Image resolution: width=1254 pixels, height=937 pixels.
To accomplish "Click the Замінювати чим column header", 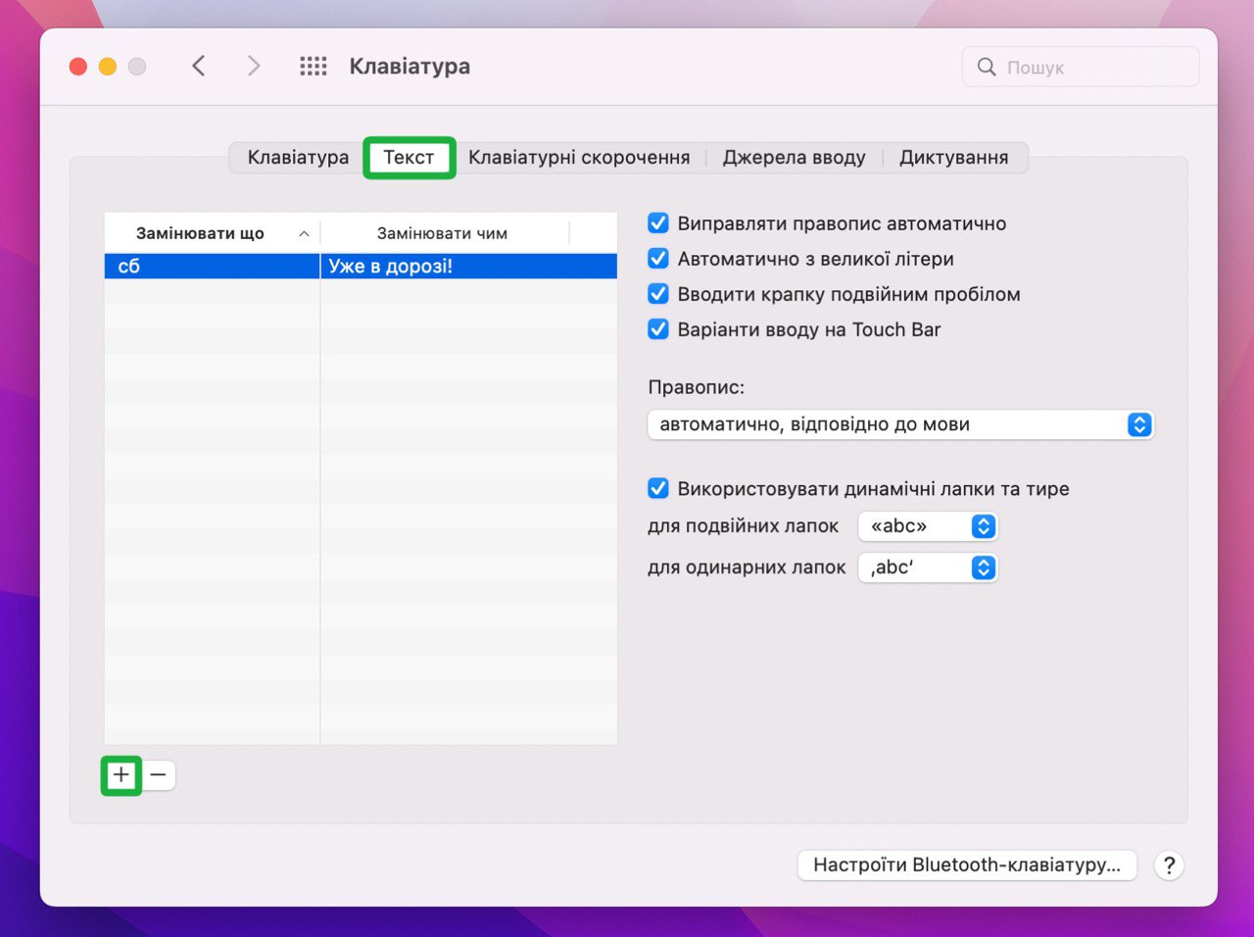I will pyautogui.click(x=443, y=233).
